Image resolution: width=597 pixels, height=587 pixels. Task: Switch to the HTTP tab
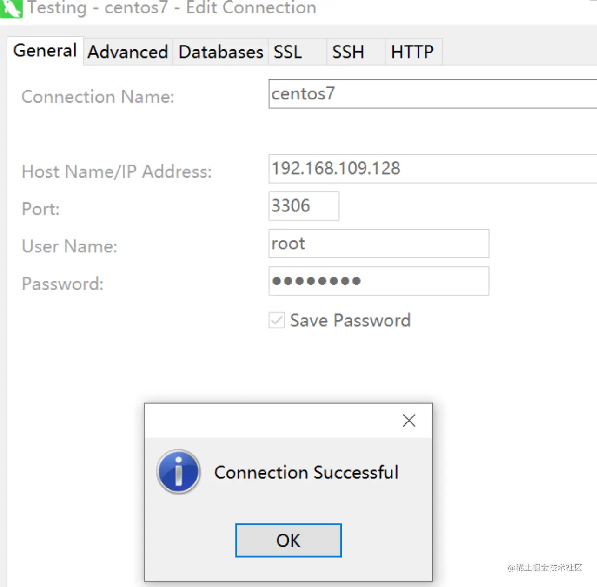coord(412,52)
